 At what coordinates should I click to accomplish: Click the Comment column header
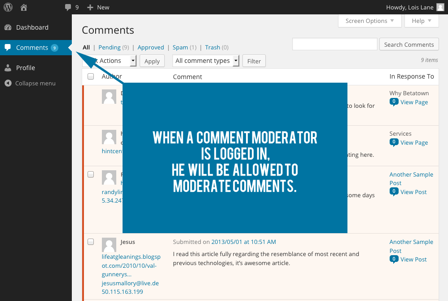click(188, 77)
